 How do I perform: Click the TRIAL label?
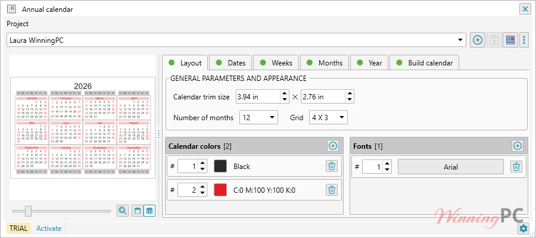tap(18, 228)
